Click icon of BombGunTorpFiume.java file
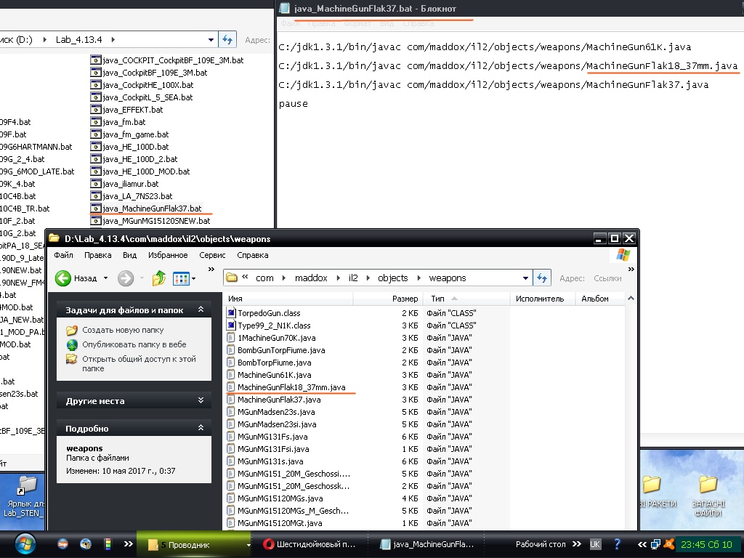The image size is (744, 558). tap(231, 349)
